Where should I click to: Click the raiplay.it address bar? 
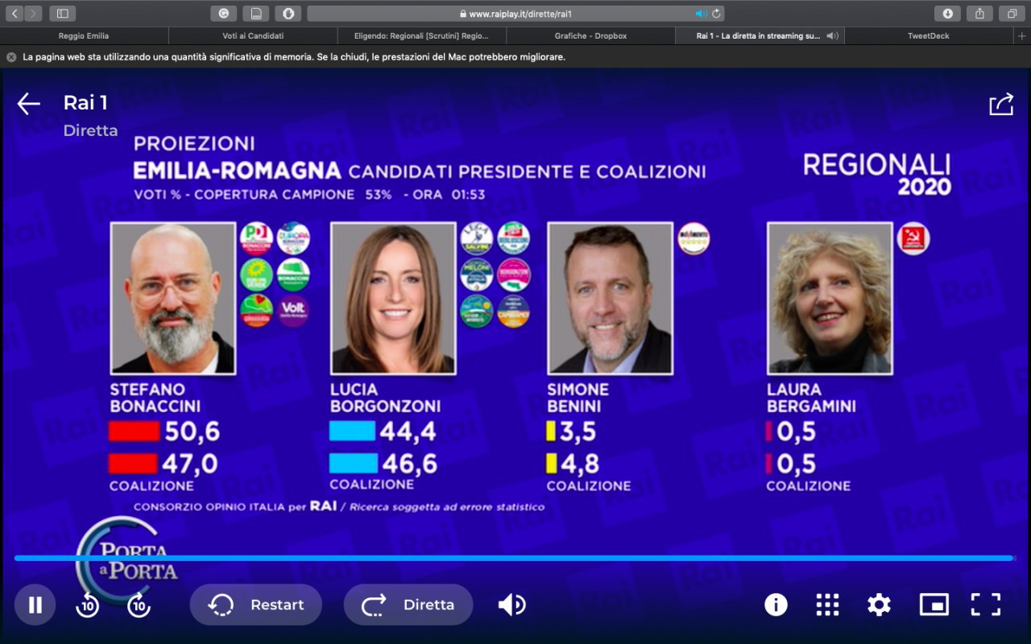click(515, 14)
